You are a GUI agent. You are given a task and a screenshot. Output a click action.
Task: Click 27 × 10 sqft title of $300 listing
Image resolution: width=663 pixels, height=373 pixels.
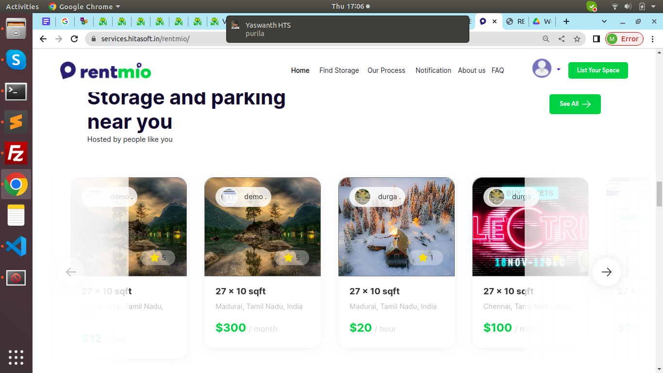click(241, 291)
